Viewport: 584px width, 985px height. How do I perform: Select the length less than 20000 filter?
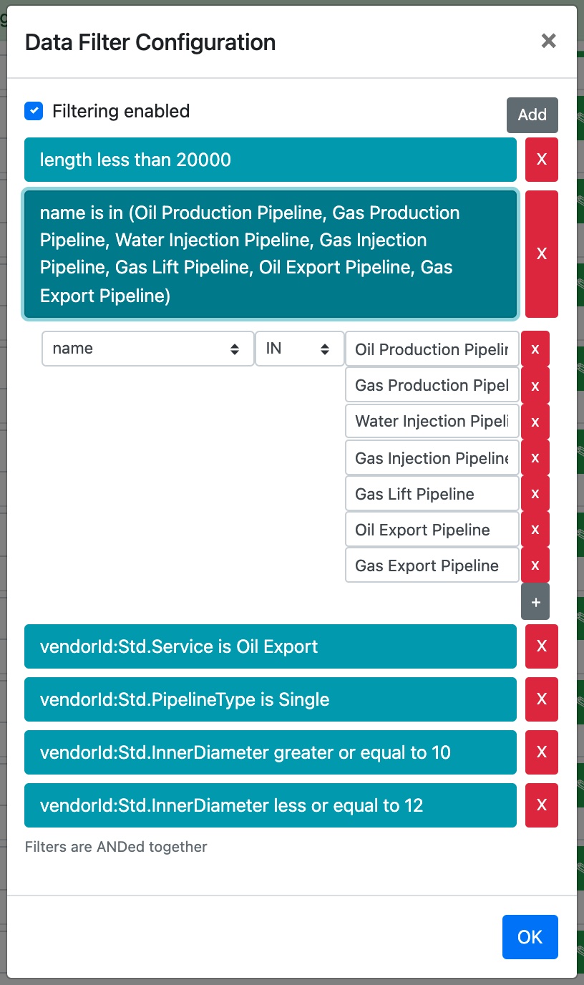tap(270, 160)
